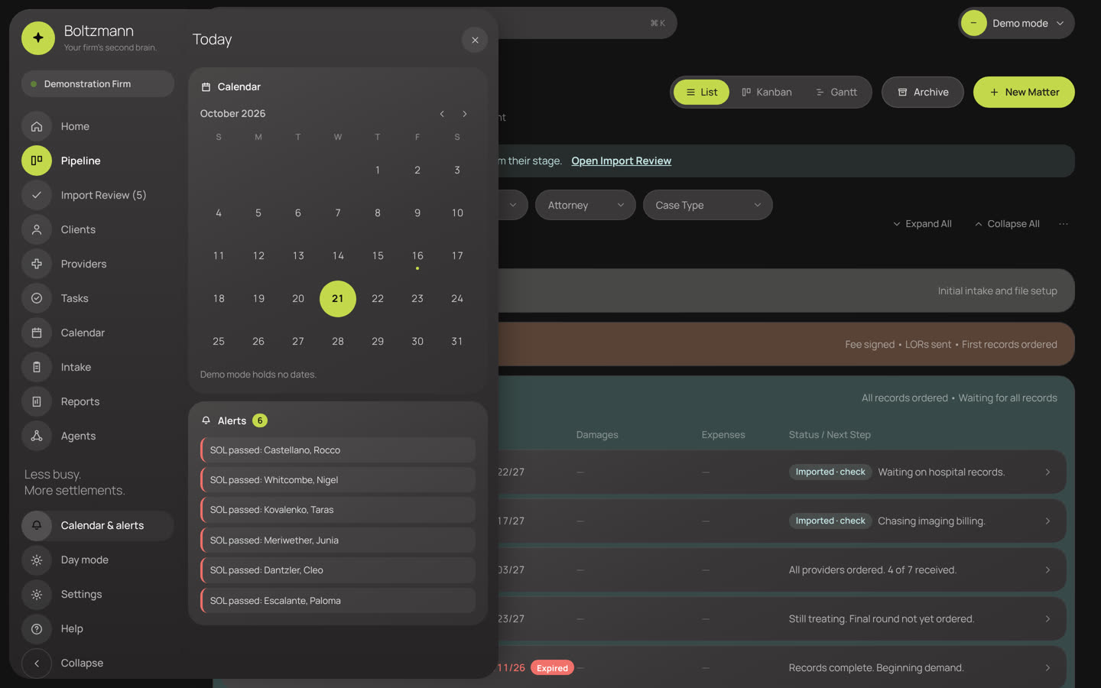
Task: Open the Calendar icon in sidebar
Action: coord(37,333)
